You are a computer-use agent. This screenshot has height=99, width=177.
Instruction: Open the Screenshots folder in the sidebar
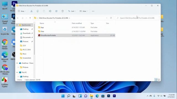click(x=27, y=58)
